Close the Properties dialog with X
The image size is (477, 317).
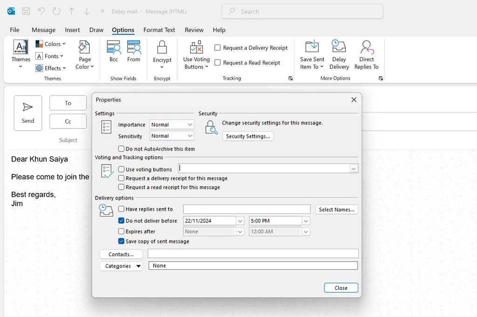point(354,100)
